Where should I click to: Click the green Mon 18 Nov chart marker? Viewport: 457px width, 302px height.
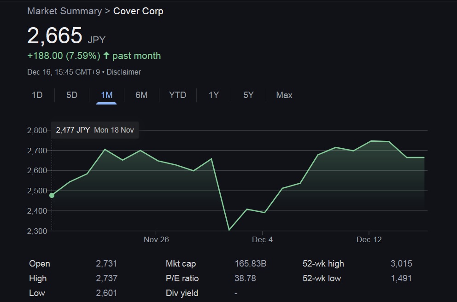(x=52, y=195)
